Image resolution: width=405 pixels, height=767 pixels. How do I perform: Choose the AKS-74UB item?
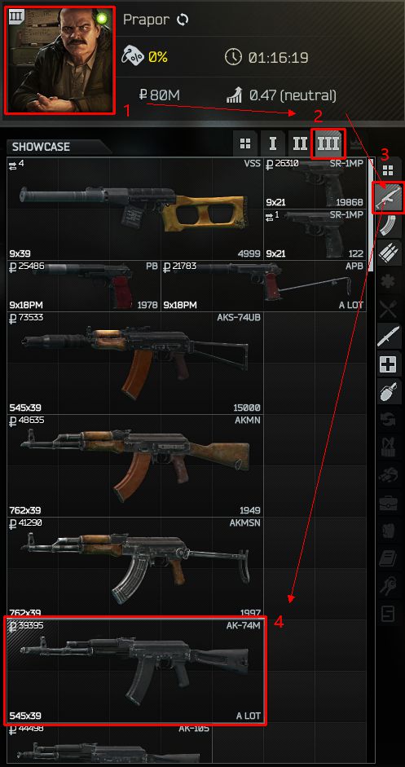click(135, 363)
